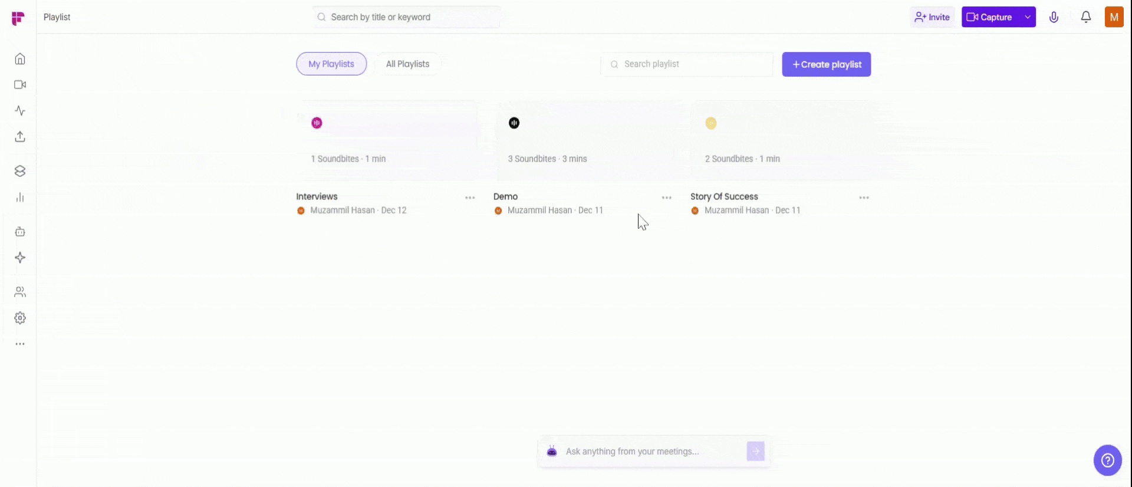Open Interviews playlist options menu
Image resolution: width=1132 pixels, height=487 pixels.
tap(470, 198)
